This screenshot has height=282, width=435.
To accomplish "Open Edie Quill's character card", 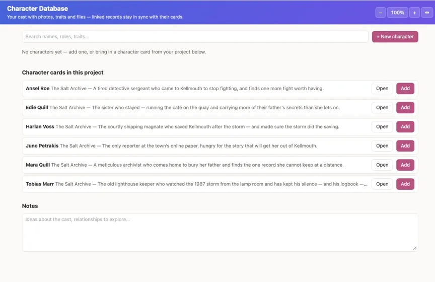I will pyautogui.click(x=382, y=108).
